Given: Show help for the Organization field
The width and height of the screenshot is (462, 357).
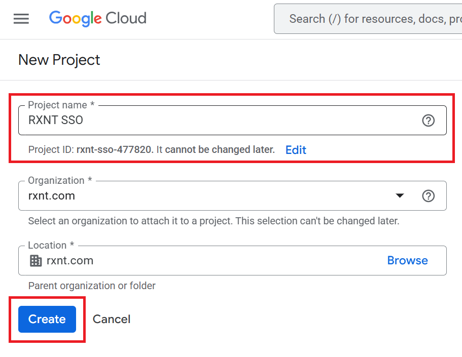Looking at the screenshot, I should 429,196.
